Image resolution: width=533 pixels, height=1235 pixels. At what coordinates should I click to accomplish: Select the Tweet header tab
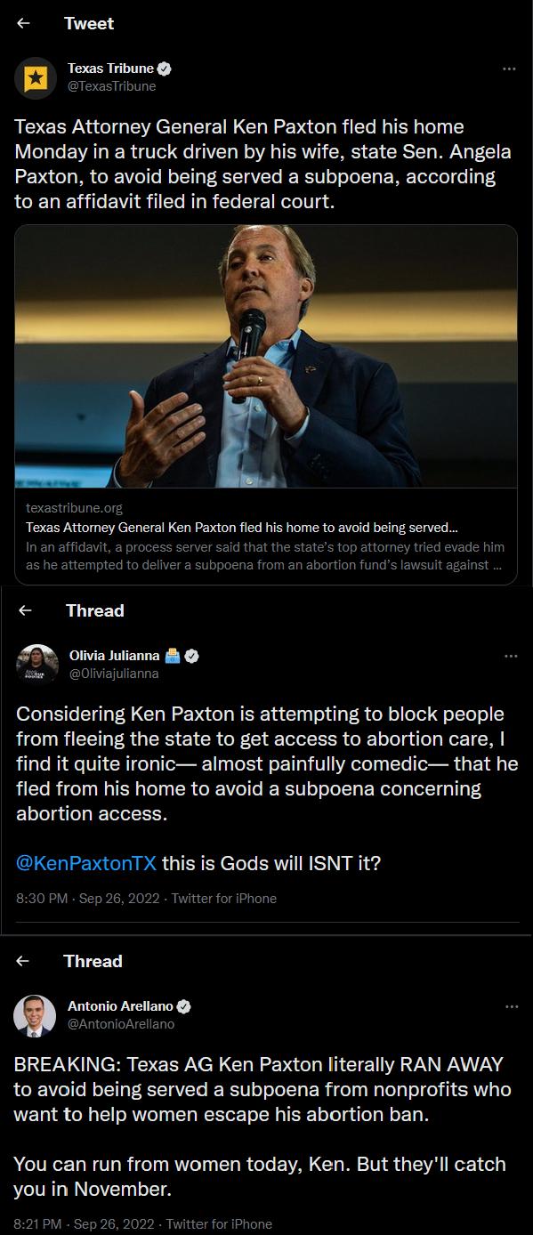(89, 24)
